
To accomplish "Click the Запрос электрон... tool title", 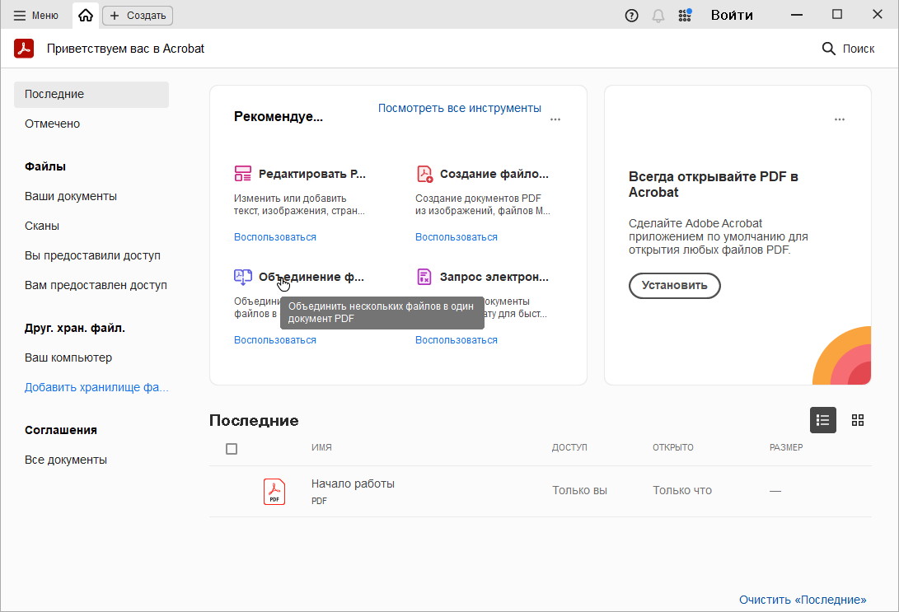I will [x=494, y=277].
